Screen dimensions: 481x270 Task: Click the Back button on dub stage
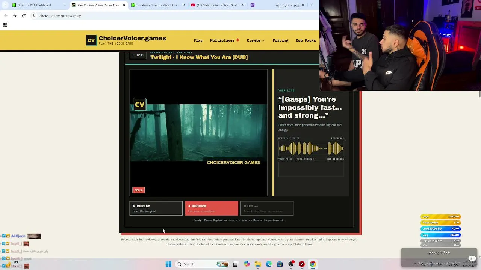[138, 55]
